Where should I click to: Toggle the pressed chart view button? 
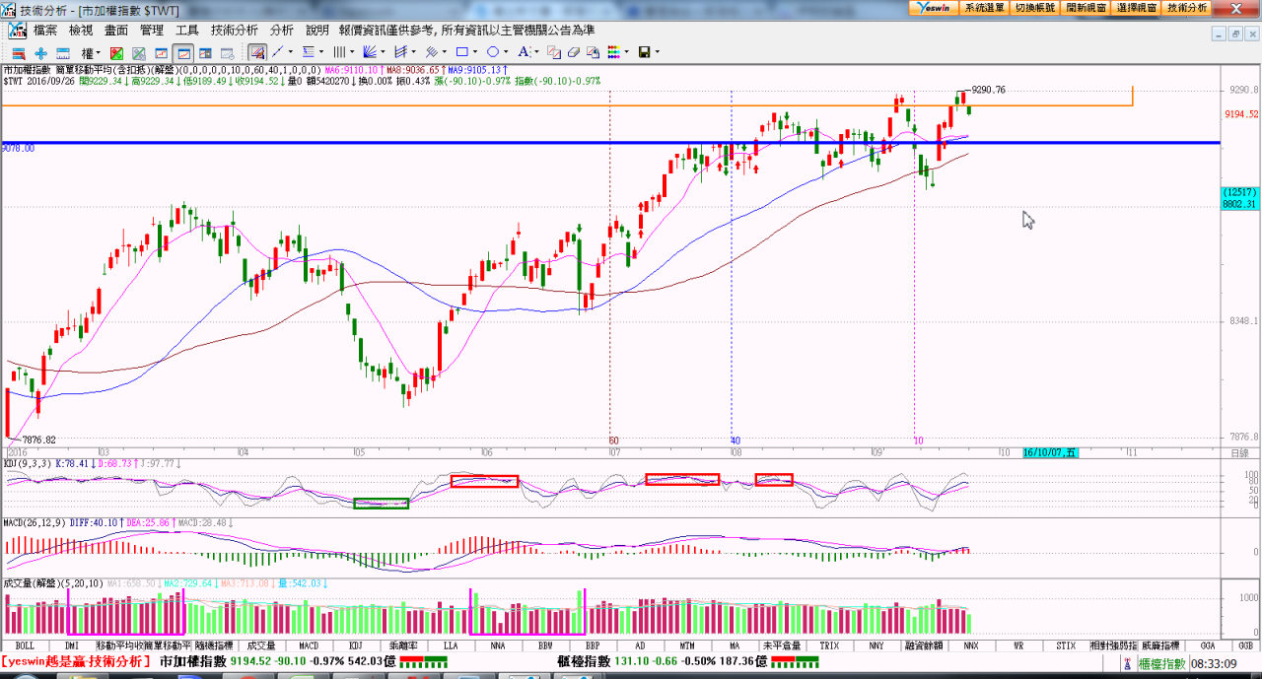coord(182,52)
